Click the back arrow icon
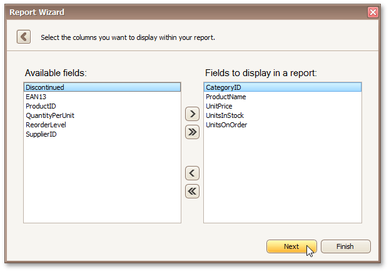This screenshot has height=272, width=389. (24, 37)
